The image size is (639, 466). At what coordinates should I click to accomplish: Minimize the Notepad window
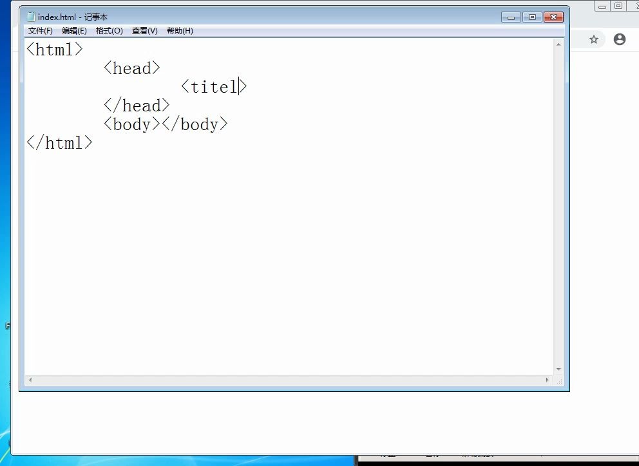tap(511, 17)
